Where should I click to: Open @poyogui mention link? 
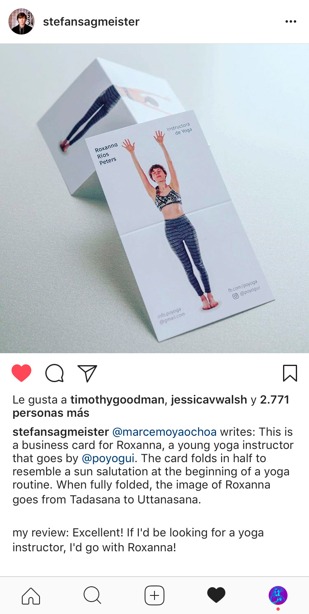pyautogui.click(x=108, y=458)
